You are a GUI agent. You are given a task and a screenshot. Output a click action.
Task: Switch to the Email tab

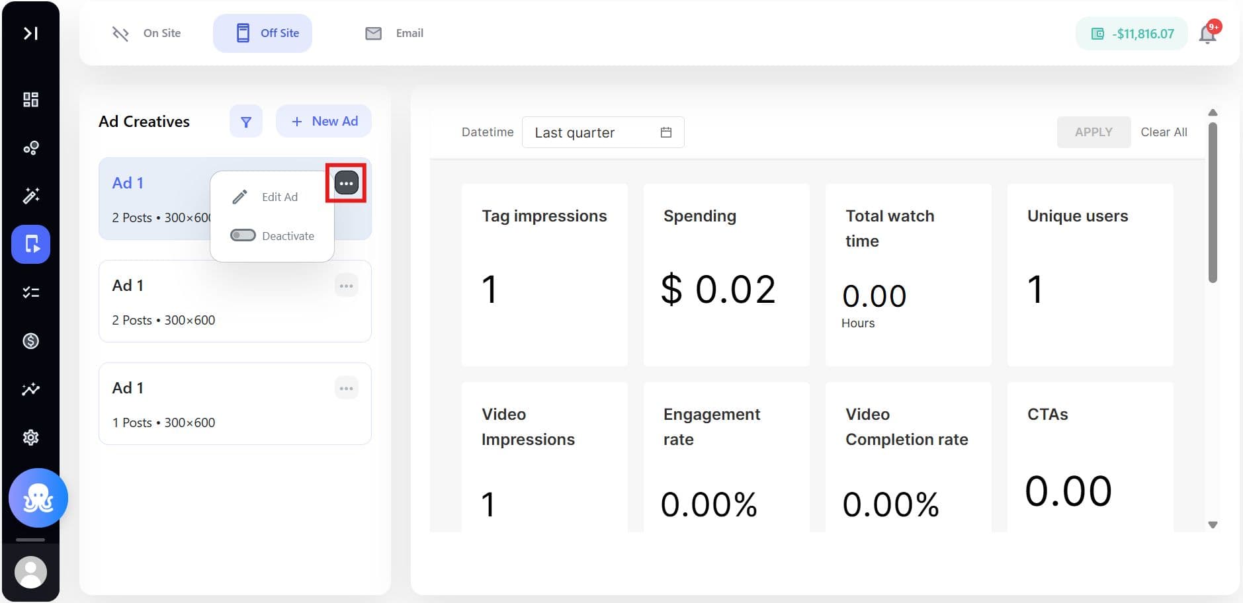pos(394,33)
